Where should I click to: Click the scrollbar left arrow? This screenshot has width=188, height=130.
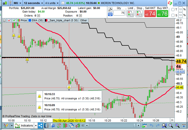87,126
